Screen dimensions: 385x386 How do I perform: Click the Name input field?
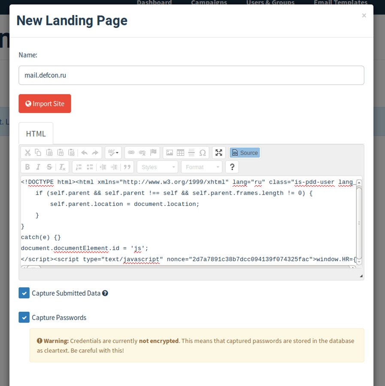(x=191, y=75)
